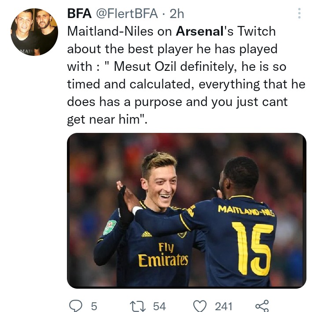The image size is (317, 312).
Task: Click the BFA display name
Action: coord(79,14)
